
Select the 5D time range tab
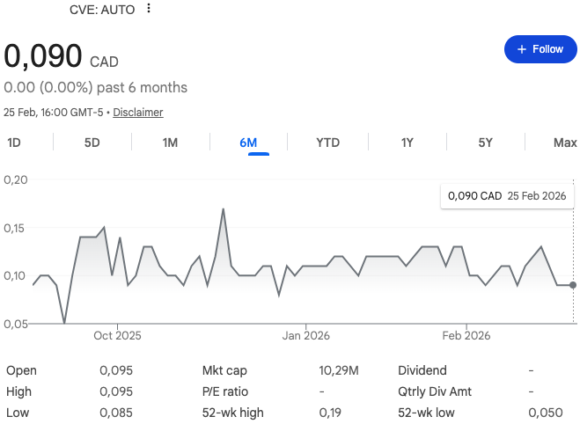pyautogui.click(x=92, y=143)
